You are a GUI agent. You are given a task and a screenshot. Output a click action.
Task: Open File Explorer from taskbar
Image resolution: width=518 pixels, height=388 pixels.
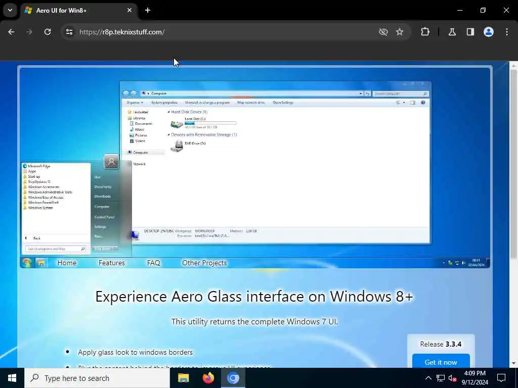(x=183, y=378)
